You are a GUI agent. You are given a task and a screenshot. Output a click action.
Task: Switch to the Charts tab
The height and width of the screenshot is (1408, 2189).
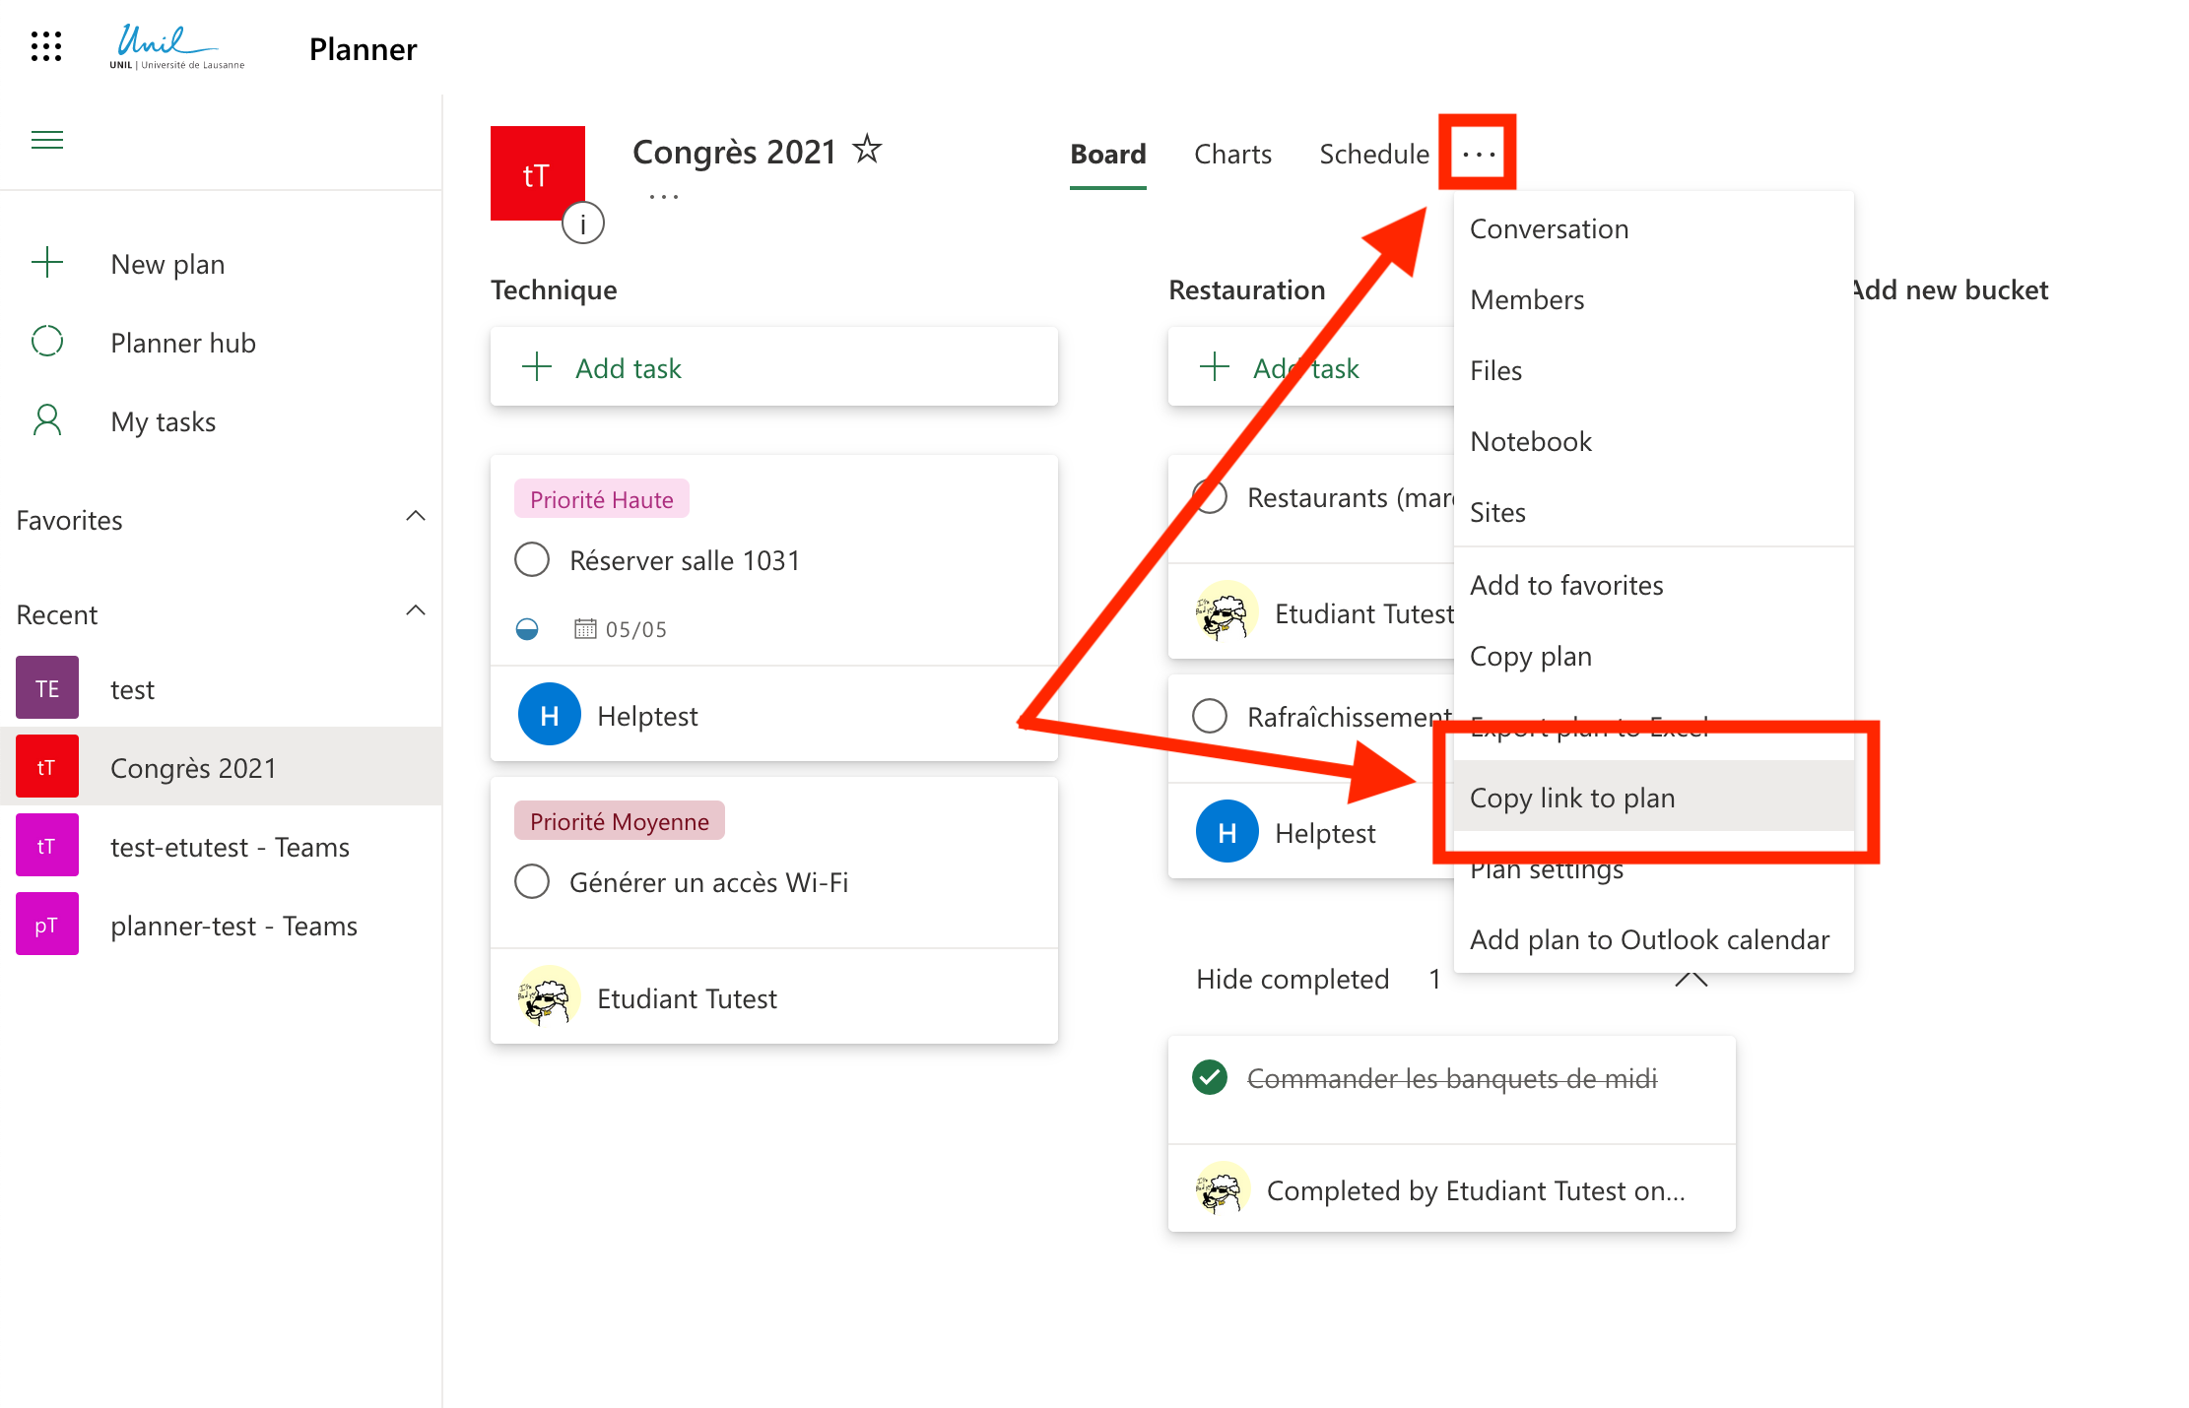(1231, 155)
